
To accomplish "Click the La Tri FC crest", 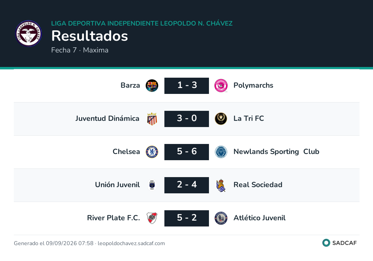I will click(221, 119).
